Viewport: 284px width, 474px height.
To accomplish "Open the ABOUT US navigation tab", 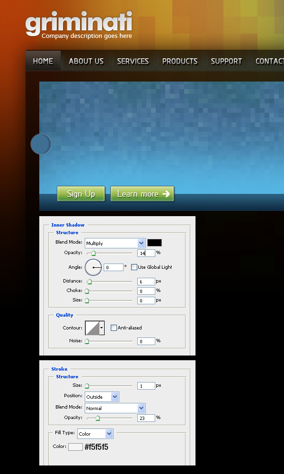I will (86, 61).
